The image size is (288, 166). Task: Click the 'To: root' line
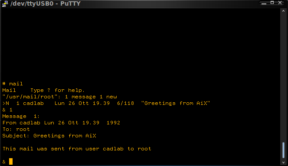point(16,129)
